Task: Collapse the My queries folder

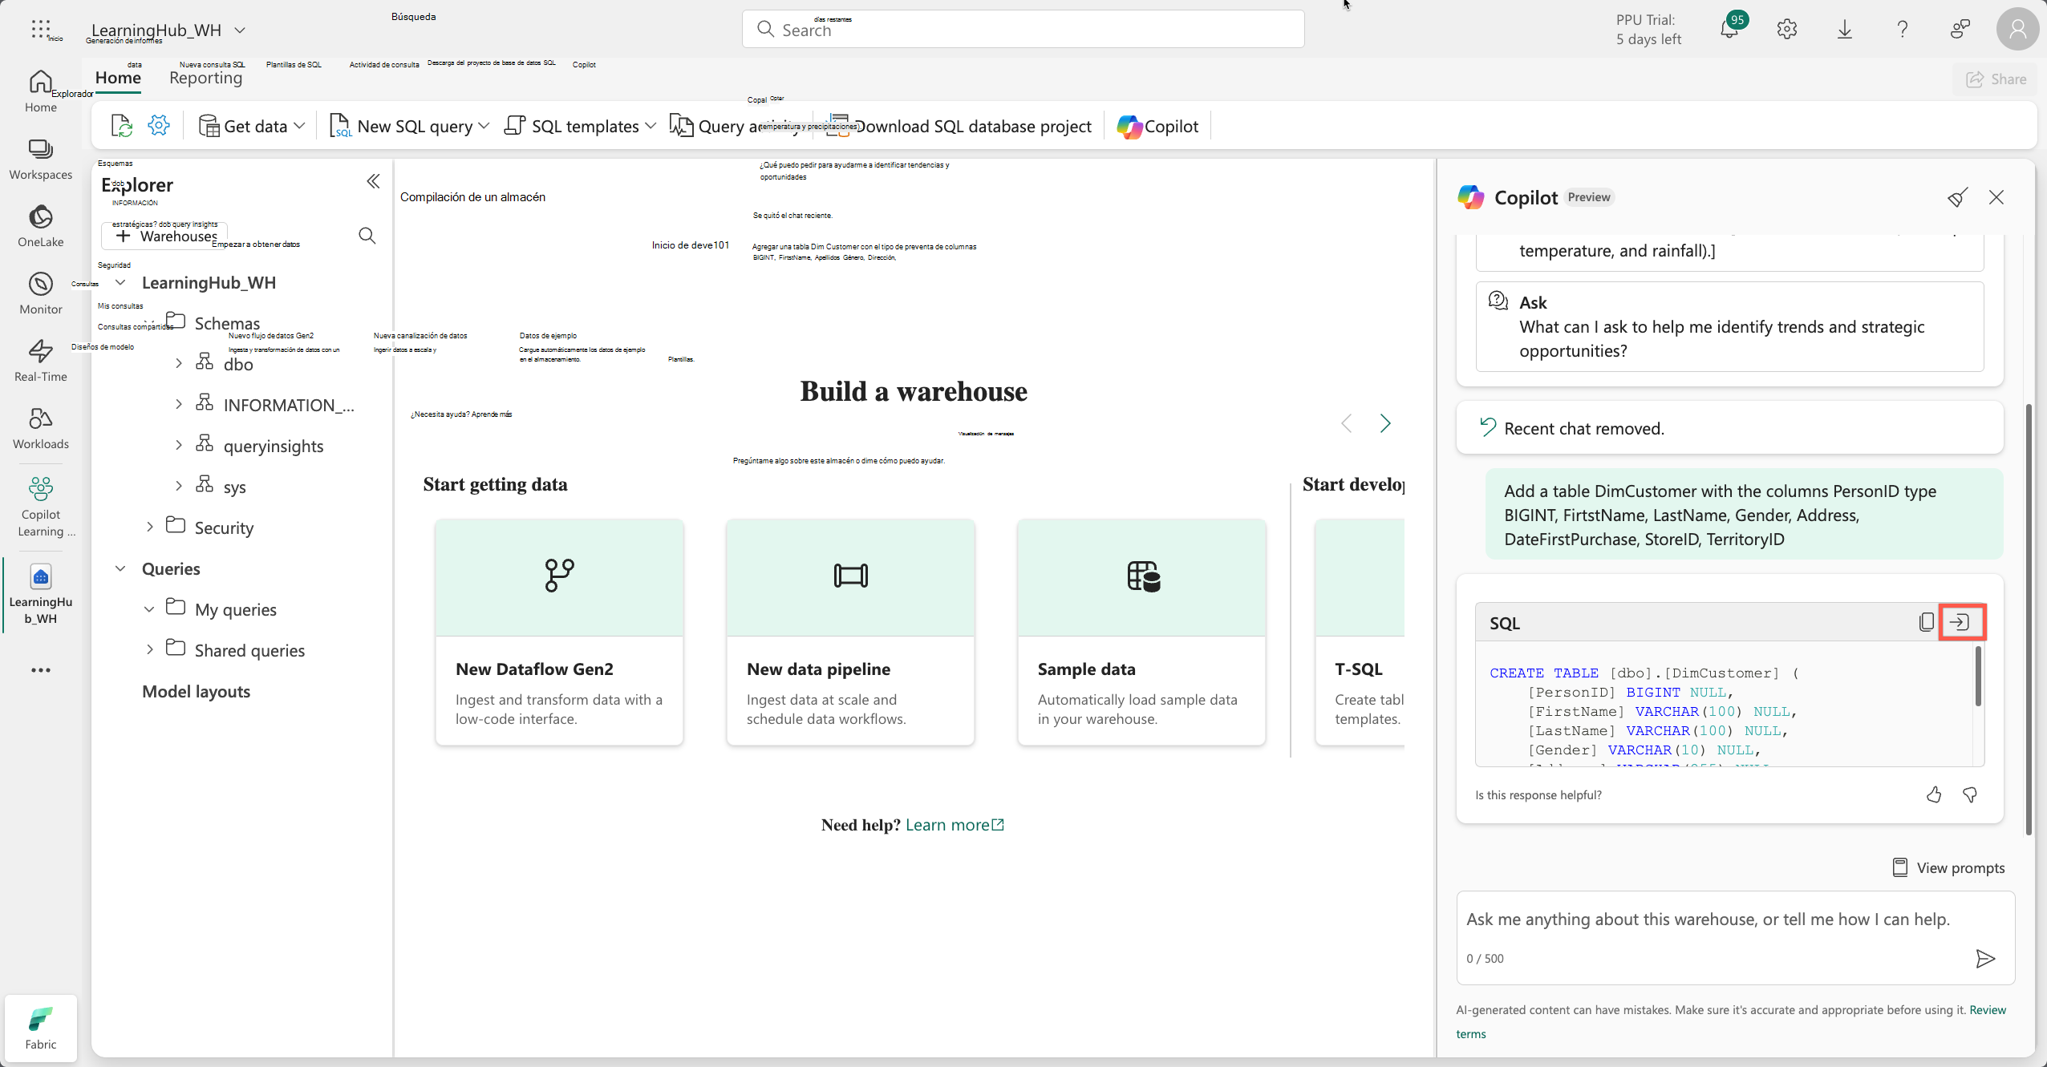Action: pos(149,609)
